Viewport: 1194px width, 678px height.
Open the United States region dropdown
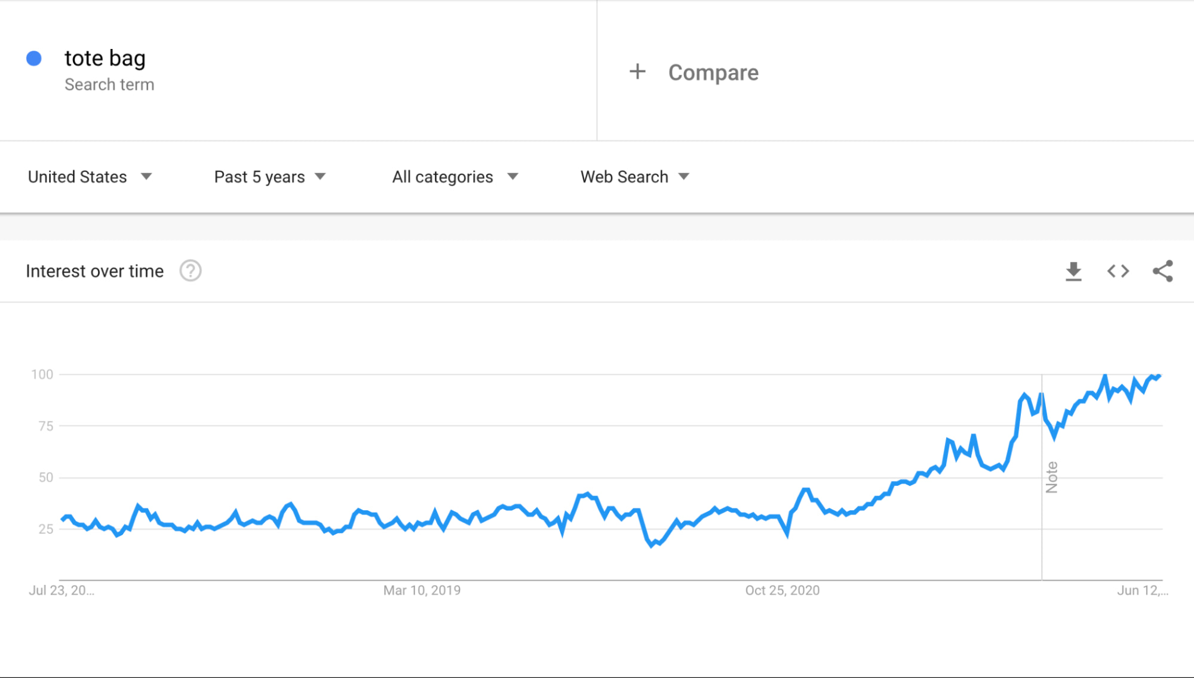pyautogui.click(x=90, y=177)
